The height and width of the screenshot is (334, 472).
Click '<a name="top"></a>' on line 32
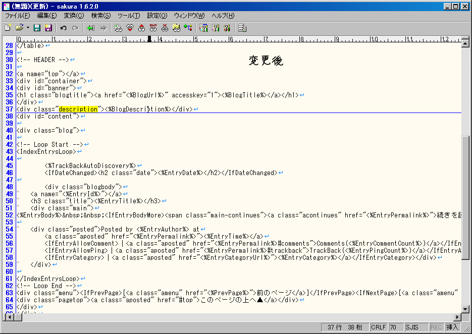coord(48,74)
